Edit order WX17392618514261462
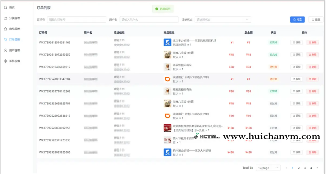Image resolution: width=326 pixels, height=174 pixels. (296, 42)
